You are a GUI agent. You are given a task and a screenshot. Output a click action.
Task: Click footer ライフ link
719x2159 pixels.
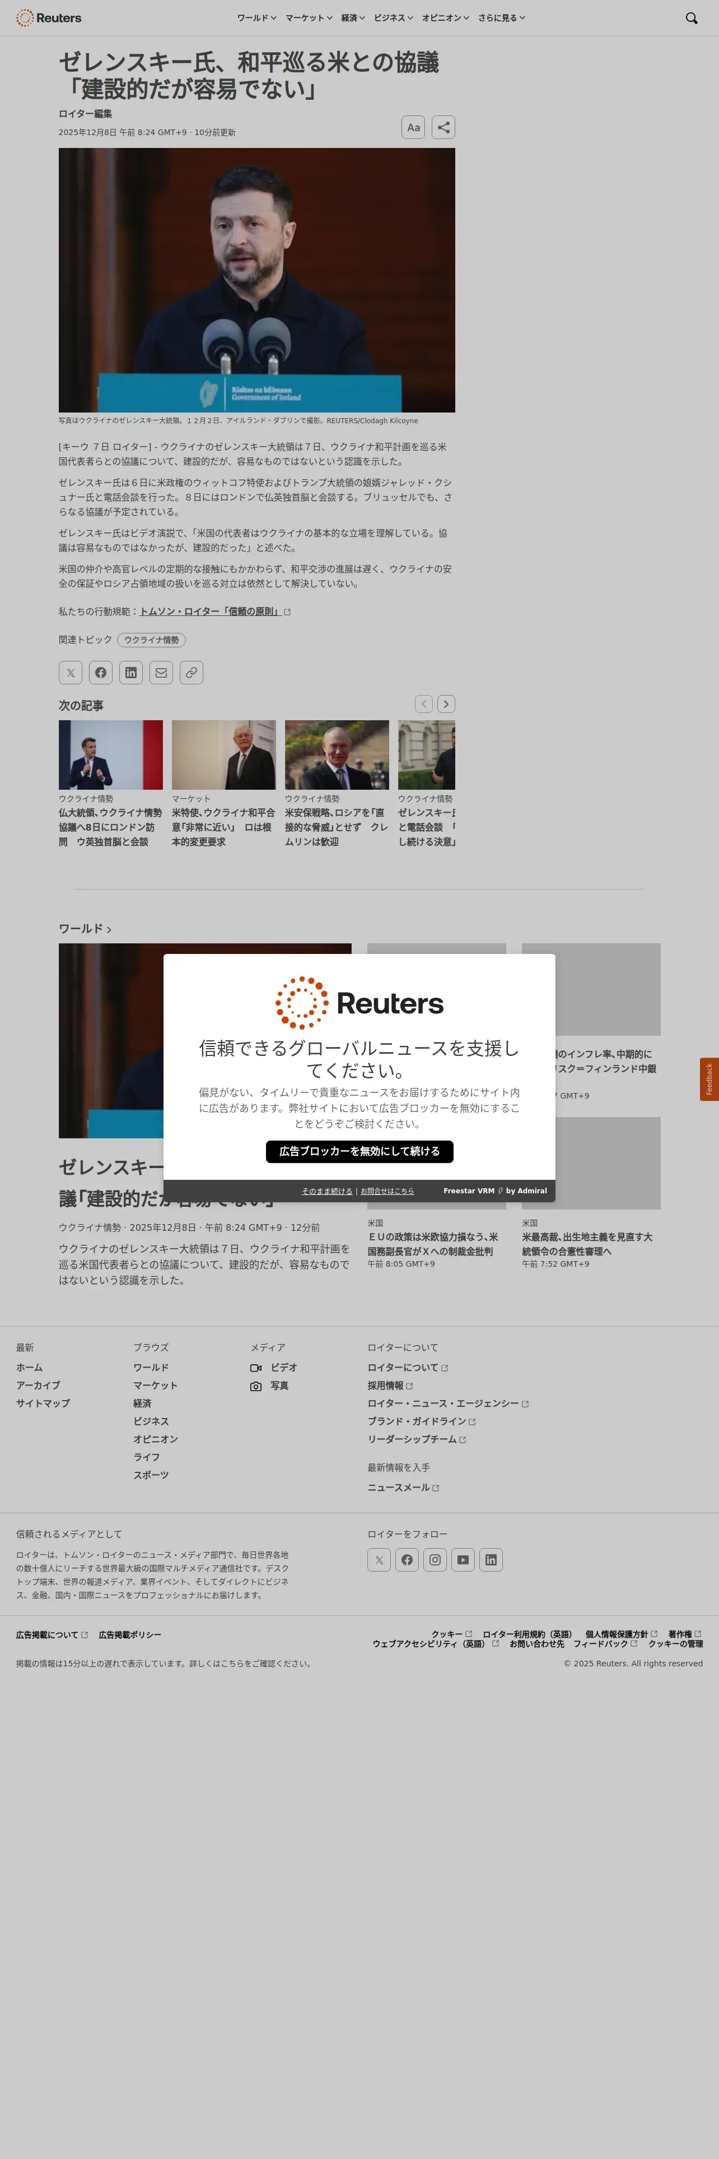(x=147, y=1457)
